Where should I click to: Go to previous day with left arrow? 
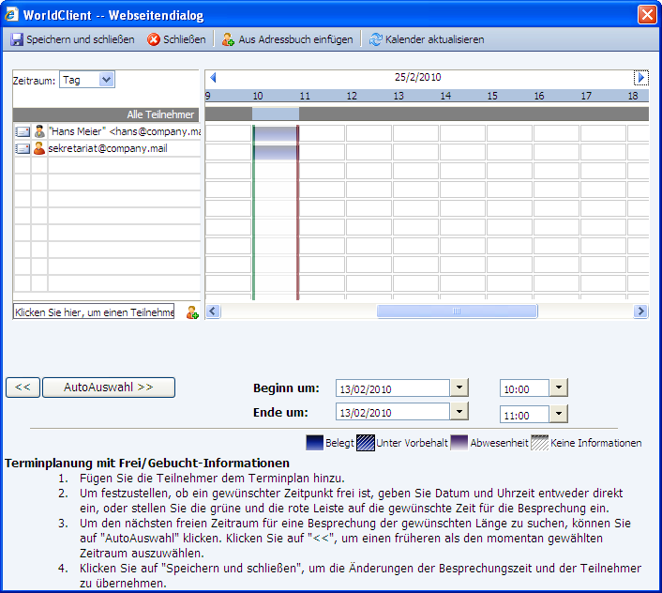pyautogui.click(x=212, y=78)
